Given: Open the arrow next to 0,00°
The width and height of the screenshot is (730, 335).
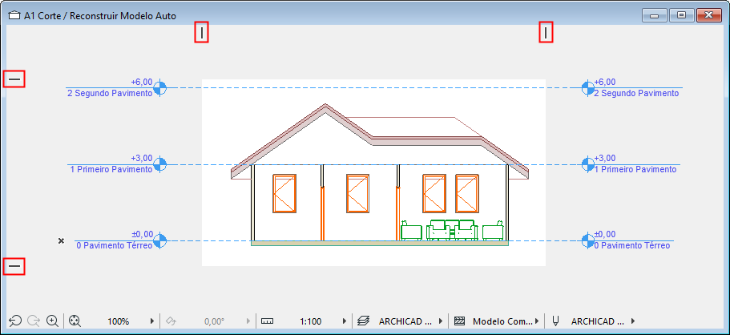Looking at the screenshot, I should tap(248, 321).
